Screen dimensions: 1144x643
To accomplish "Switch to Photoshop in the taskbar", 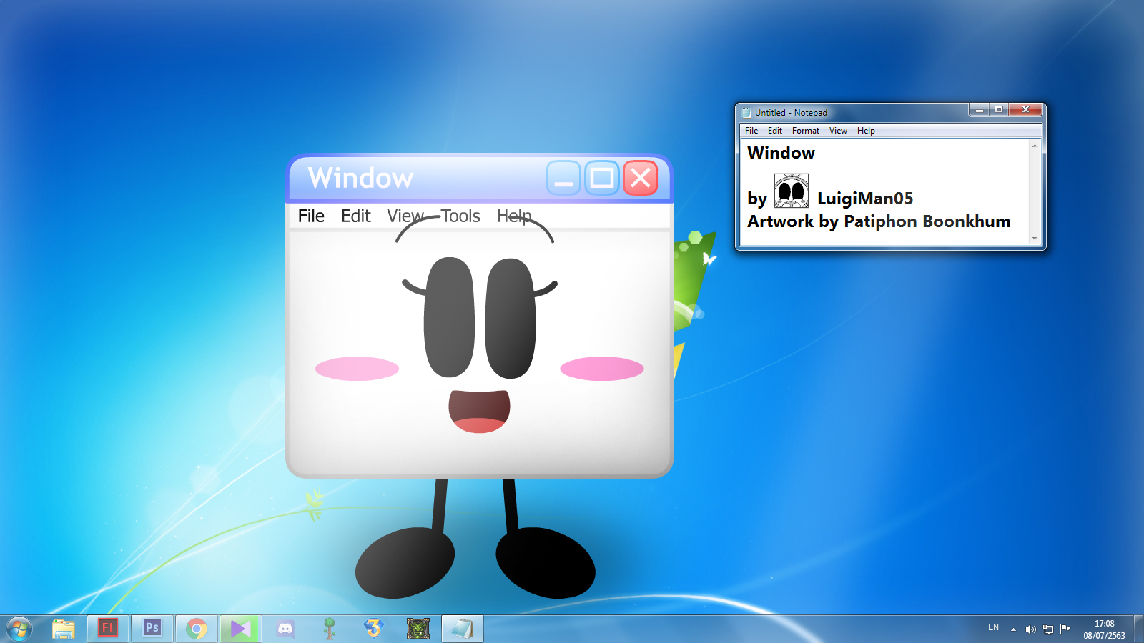I will (152, 629).
